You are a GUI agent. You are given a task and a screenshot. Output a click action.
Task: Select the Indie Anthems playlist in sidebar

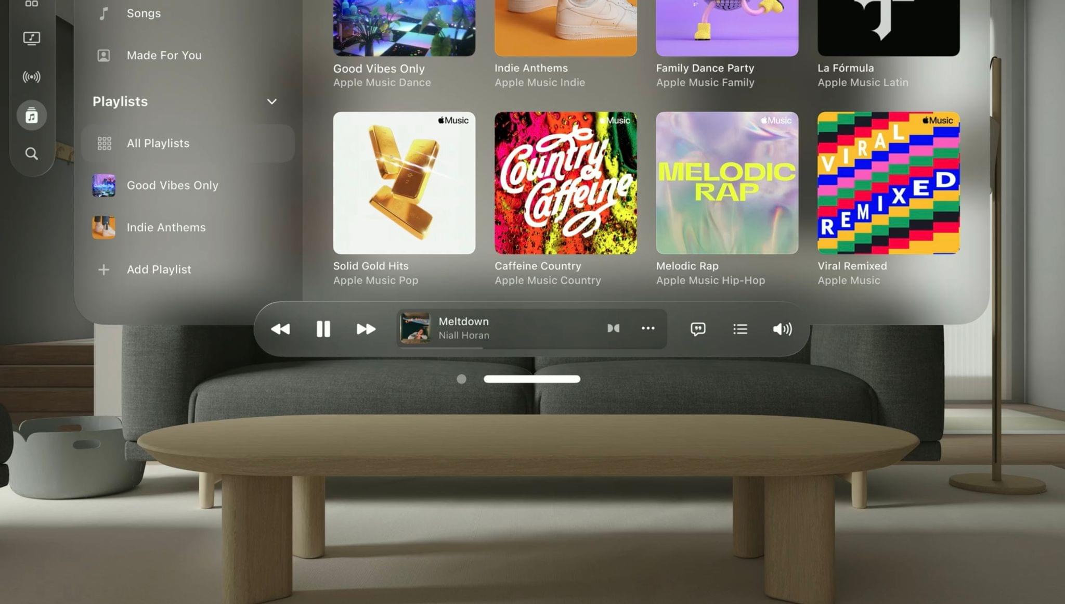coord(166,227)
